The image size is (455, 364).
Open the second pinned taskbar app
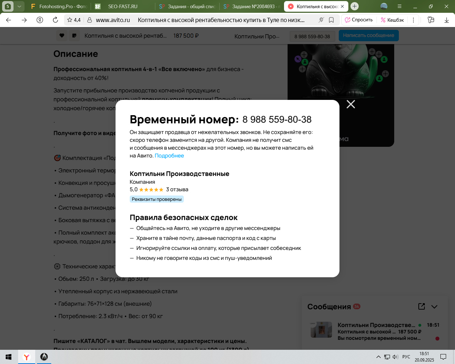click(44, 357)
